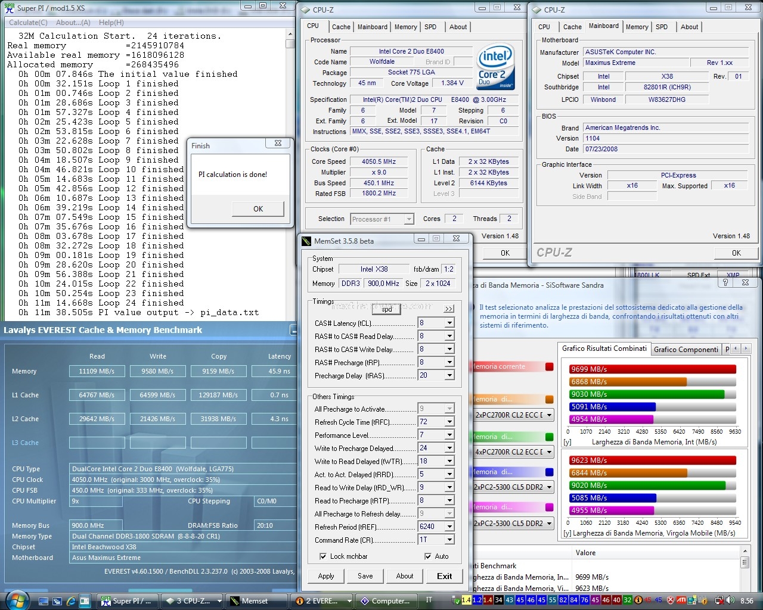The image size is (763, 610).
Task: Click the green Memoria color swatch in Sandra
Action: [x=549, y=437]
